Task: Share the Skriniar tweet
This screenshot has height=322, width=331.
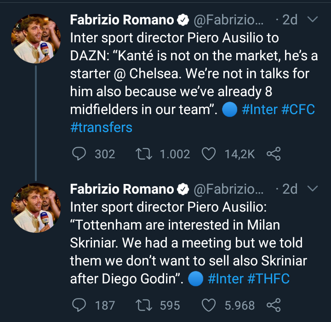Action: [x=274, y=305]
